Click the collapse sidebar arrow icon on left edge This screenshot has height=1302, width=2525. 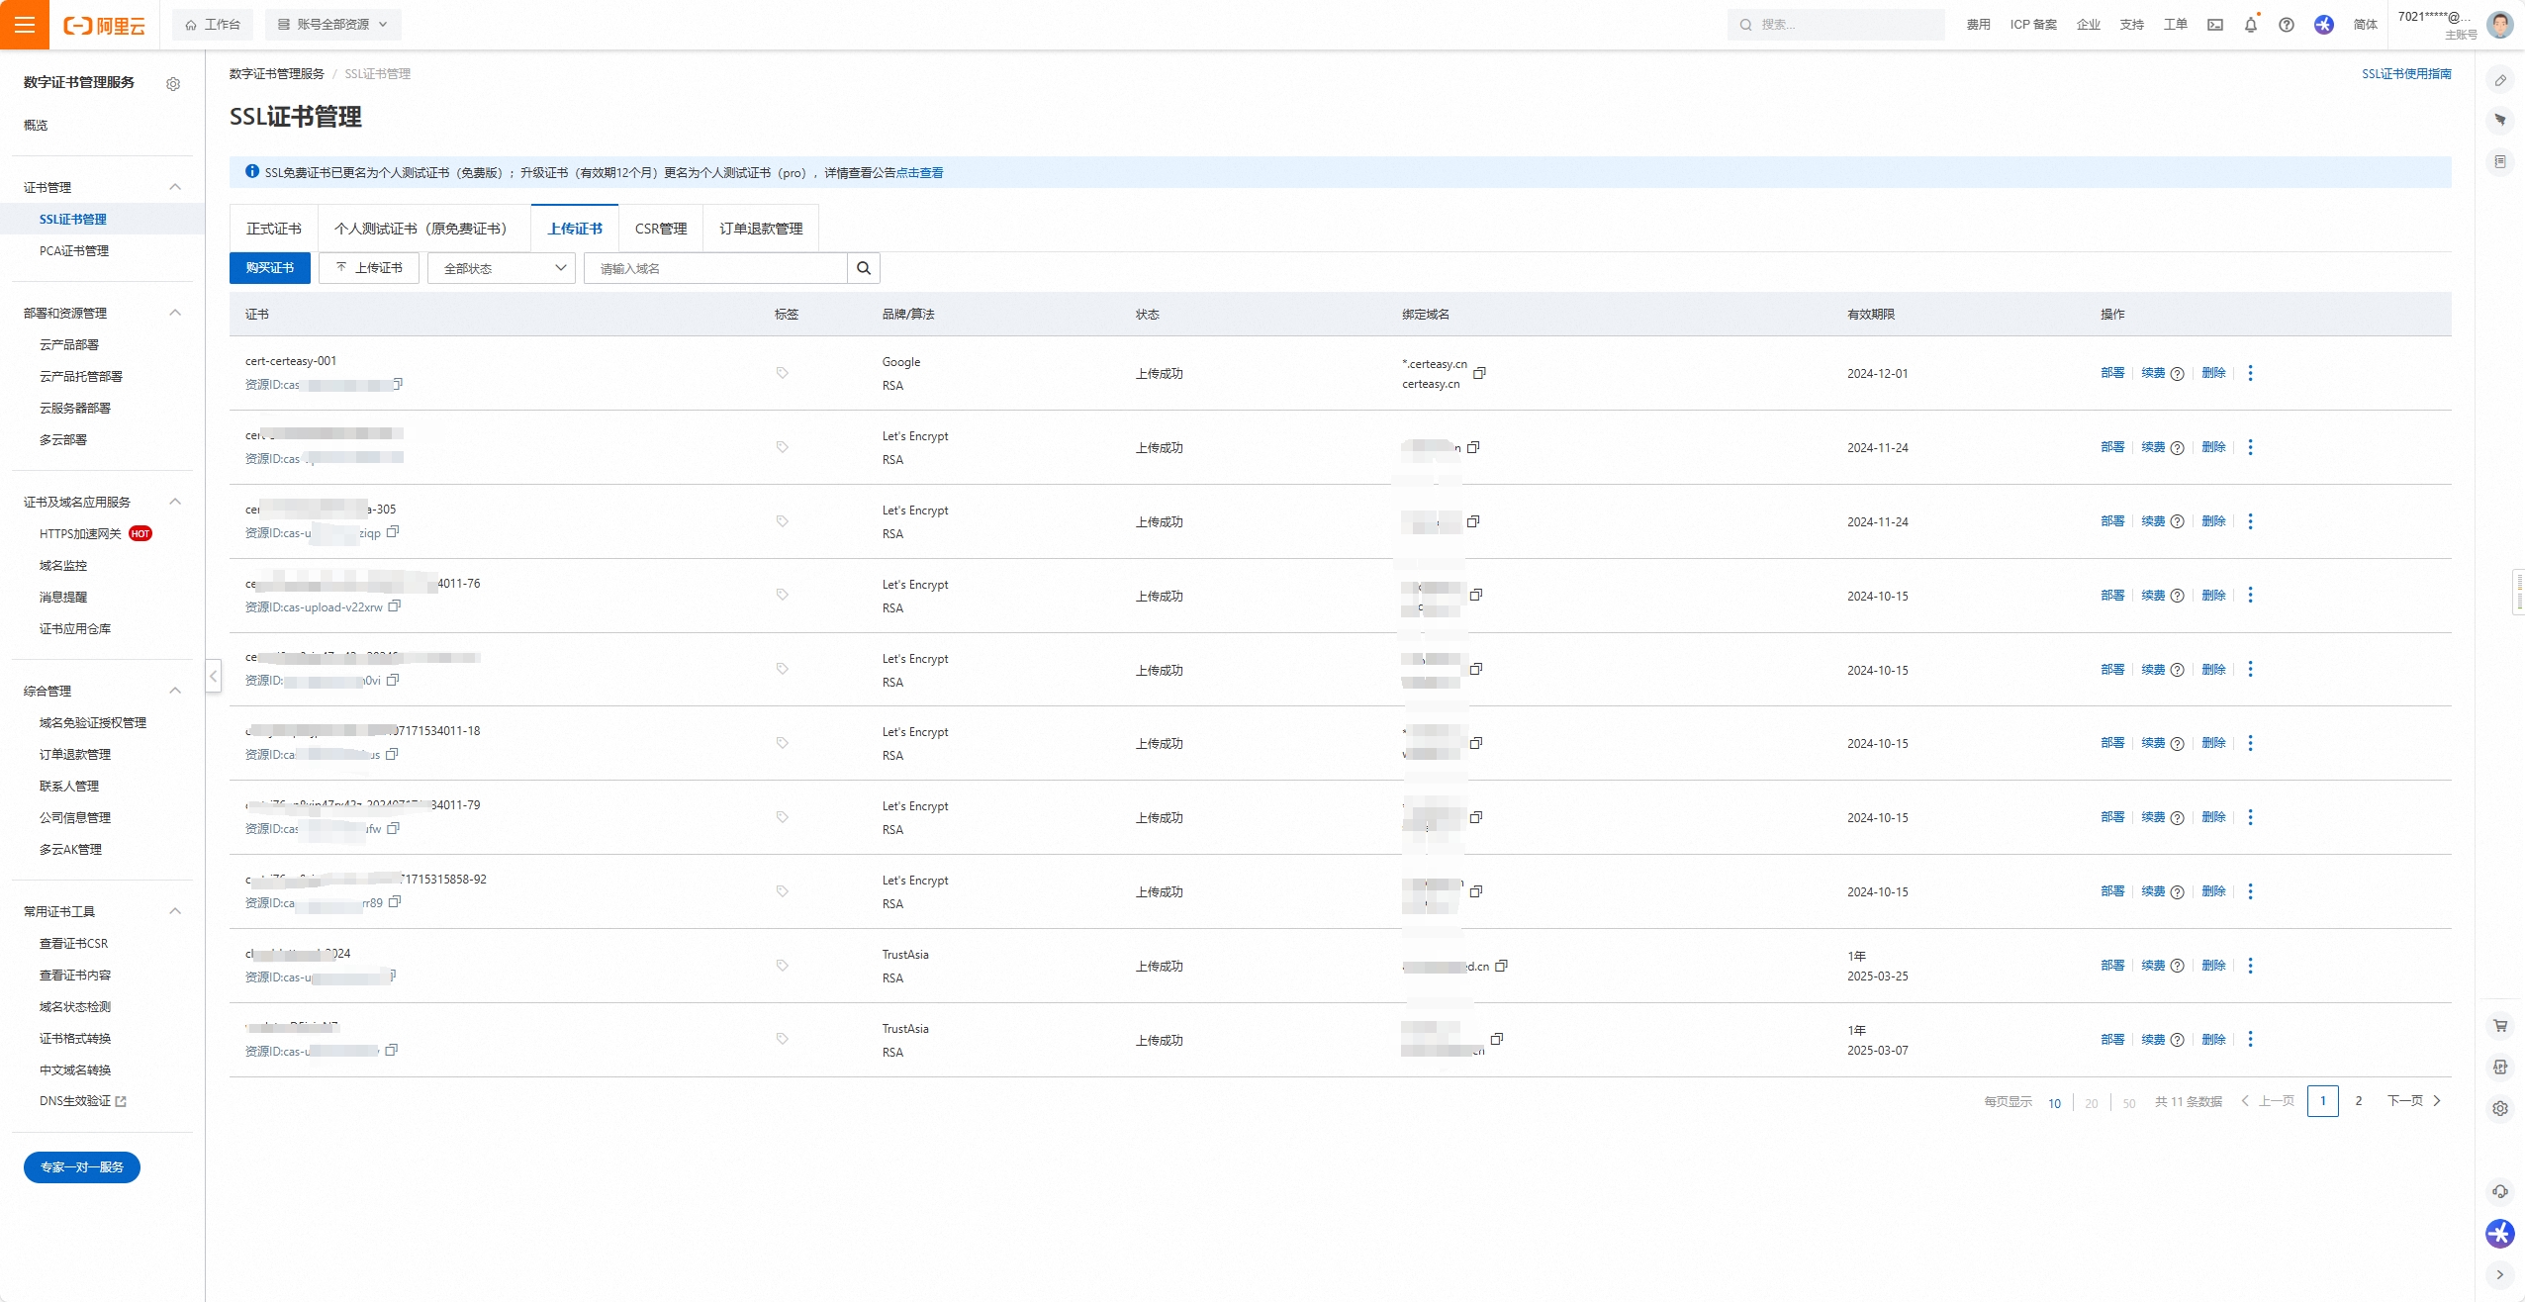click(214, 676)
